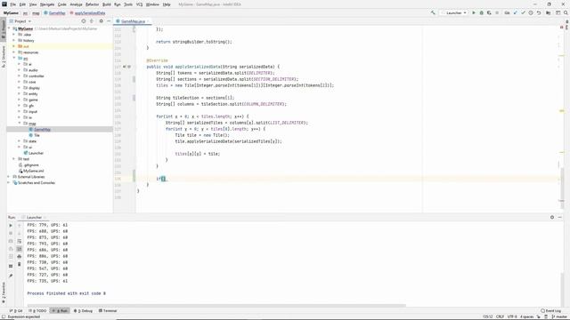This screenshot has width=570, height=320.
Task: Select the GameMap.java editor tab
Action: [x=133, y=21]
